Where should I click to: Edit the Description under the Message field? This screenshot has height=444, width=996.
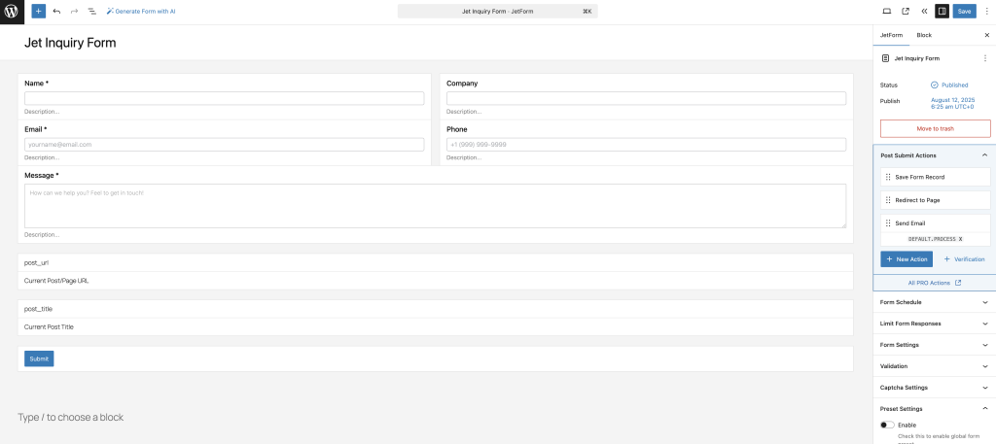(42, 235)
